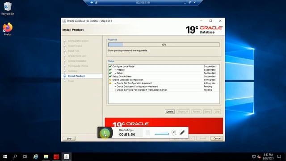Screen dimensions: 286x161
Task: Launch Internet Explorer from the taskbar
Action: tap(36, 157)
